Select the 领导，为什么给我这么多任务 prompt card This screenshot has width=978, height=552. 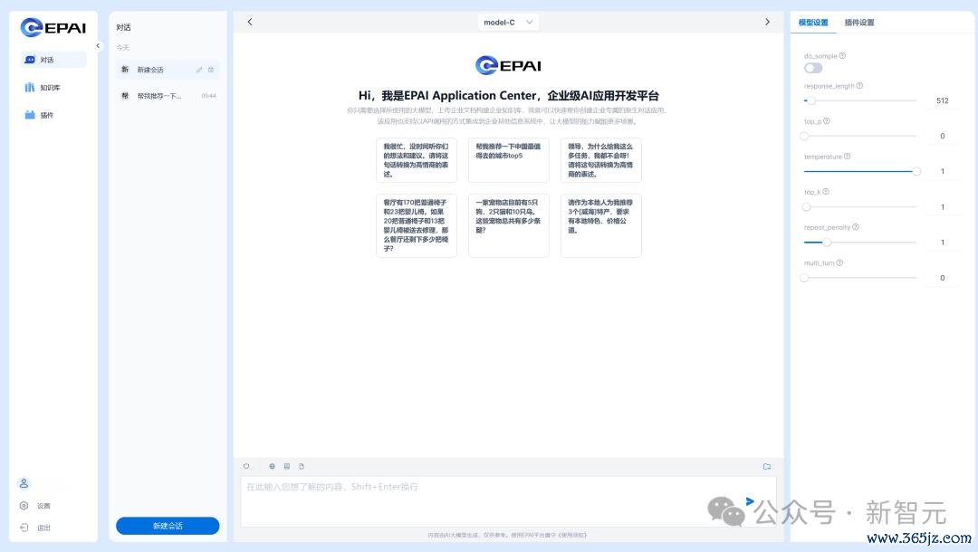[x=600, y=160]
